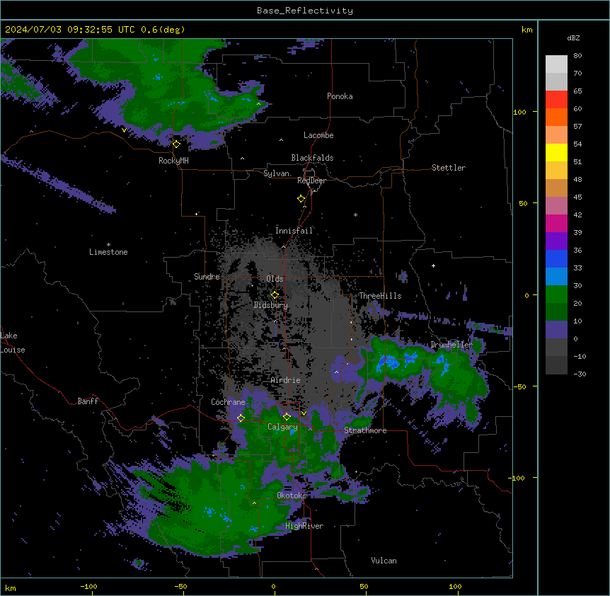This screenshot has width=610, height=596.
Task: Click the Innisfail city label
Action: (294, 231)
